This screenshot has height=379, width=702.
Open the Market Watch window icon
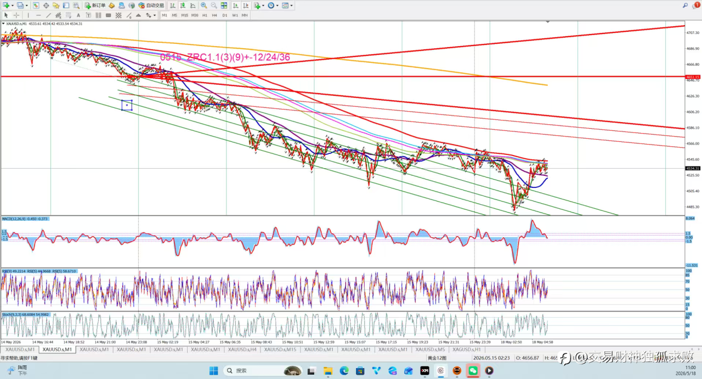click(36, 5)
